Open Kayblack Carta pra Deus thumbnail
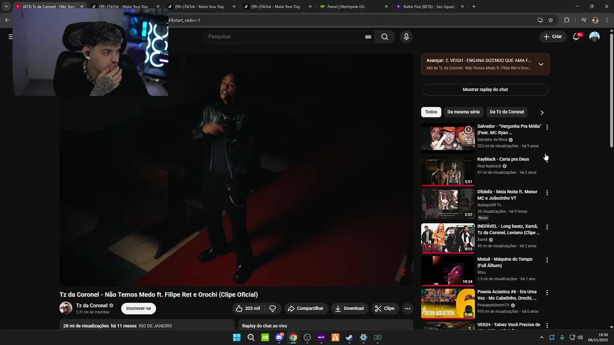614x345 pixels. click(448, 172)
